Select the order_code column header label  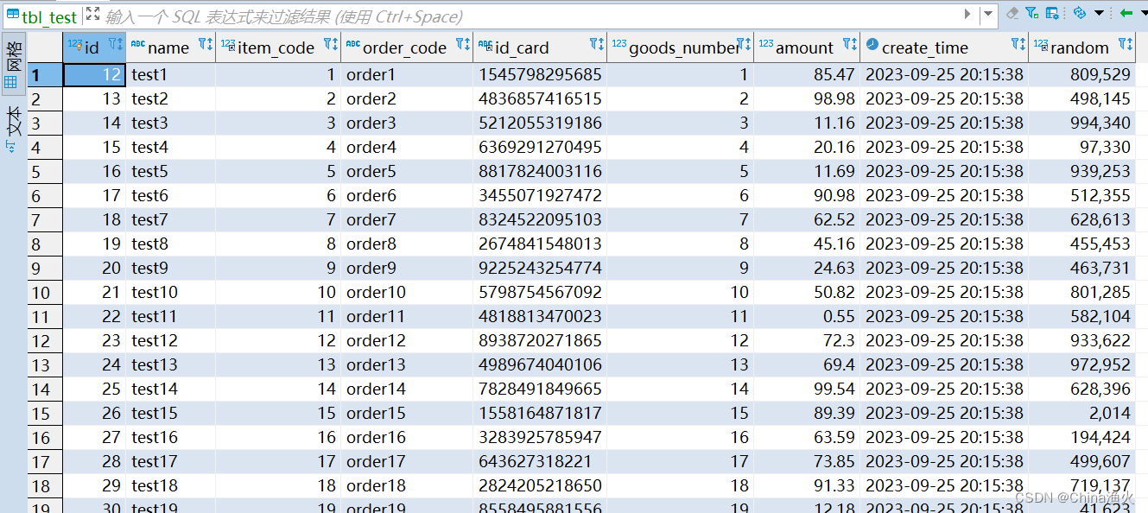[405, 48]
